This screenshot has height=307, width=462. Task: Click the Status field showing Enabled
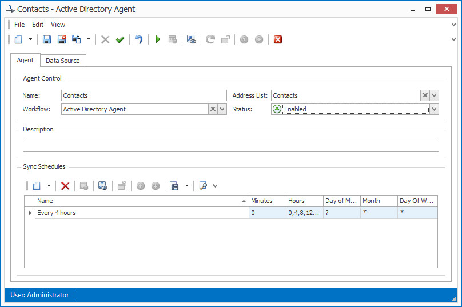point(350,109)
